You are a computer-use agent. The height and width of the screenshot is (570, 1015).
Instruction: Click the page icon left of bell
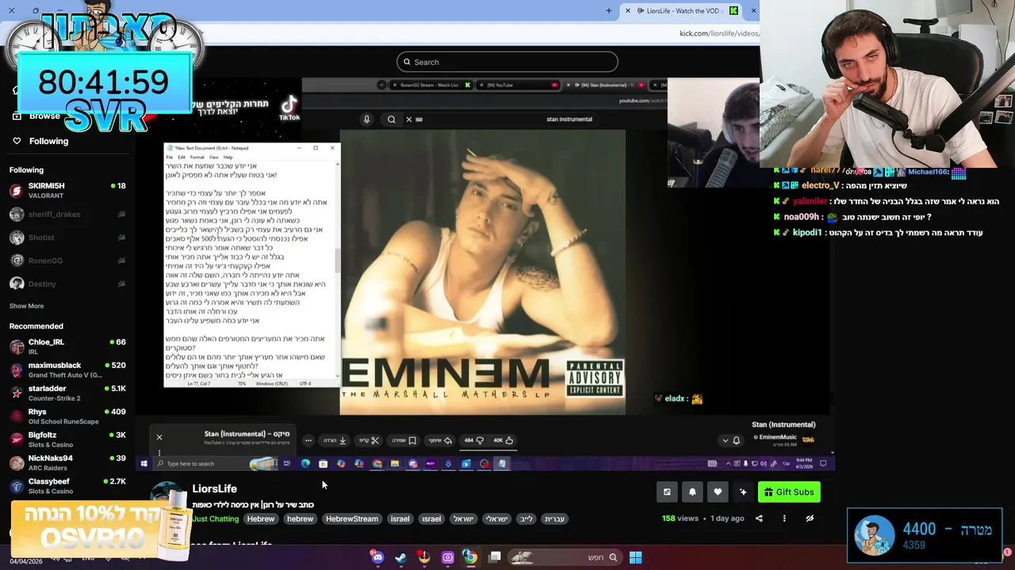click(x=667, y=492)
